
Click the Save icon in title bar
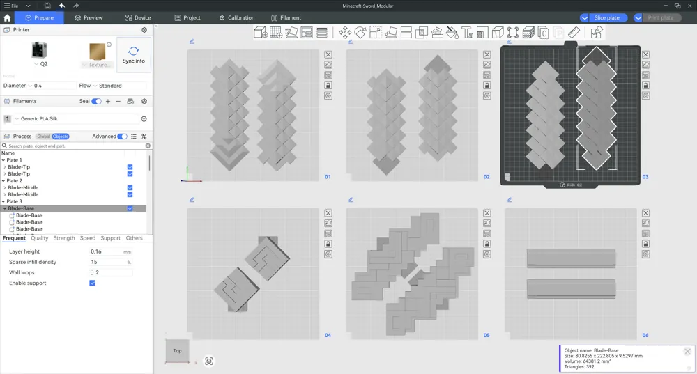coord(47,6)
